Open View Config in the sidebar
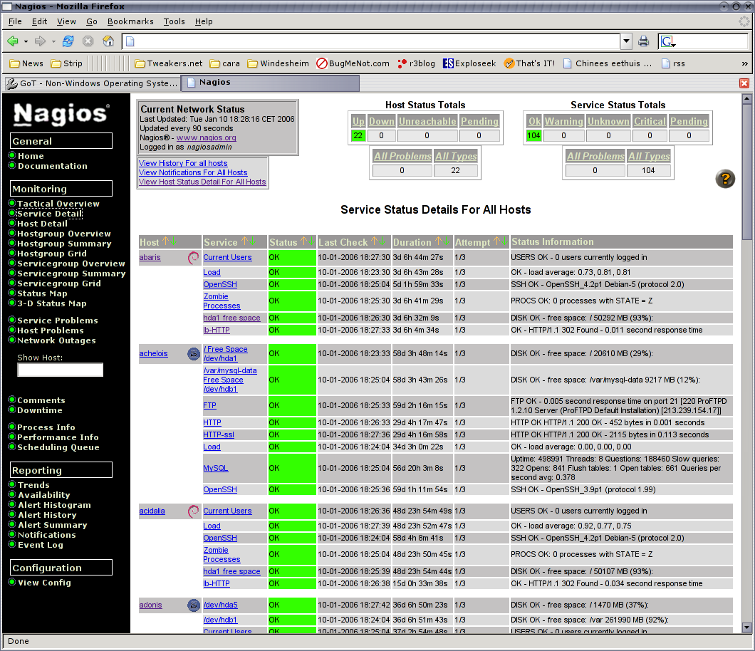This screenshot has width=755, height=651. point(44,583)
